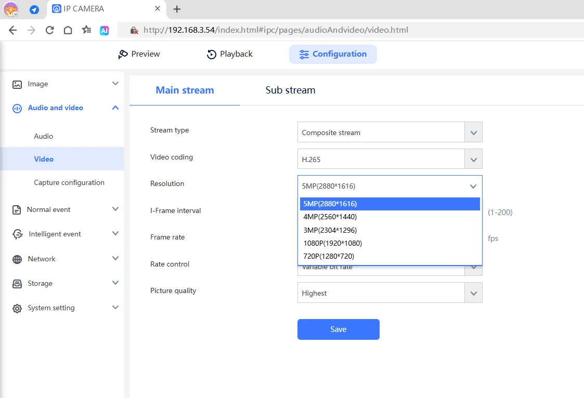Click the browser home icon
The height and width of the screenshot is (398, 584).
[x=68, y=30]
